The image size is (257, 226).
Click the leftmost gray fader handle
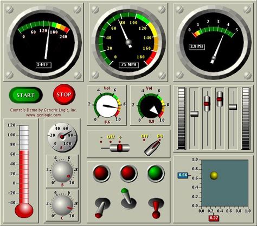click(194, 114)
